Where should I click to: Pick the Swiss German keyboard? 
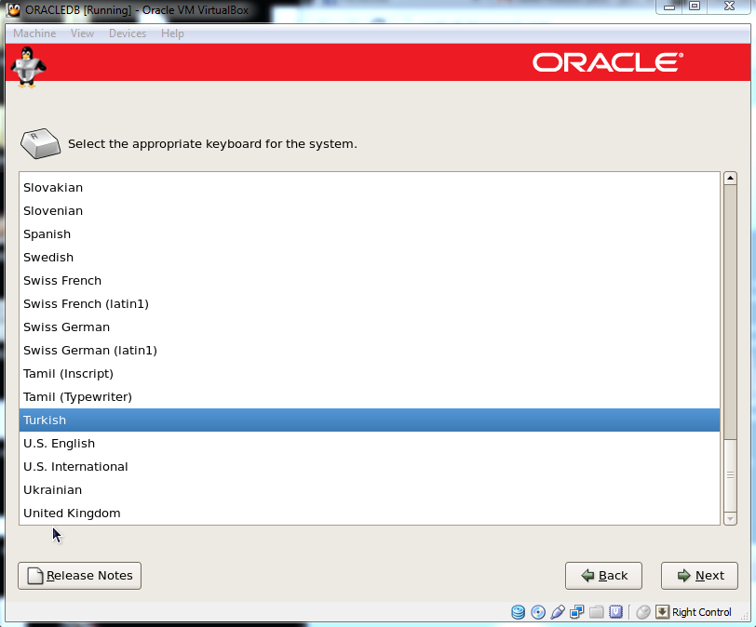(370, 327)
